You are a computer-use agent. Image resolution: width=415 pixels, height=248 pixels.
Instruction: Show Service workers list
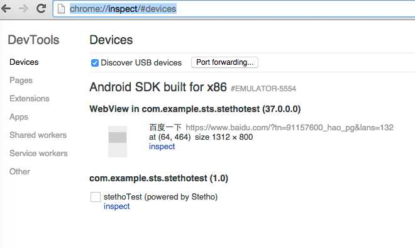click(x=38, y=153)
